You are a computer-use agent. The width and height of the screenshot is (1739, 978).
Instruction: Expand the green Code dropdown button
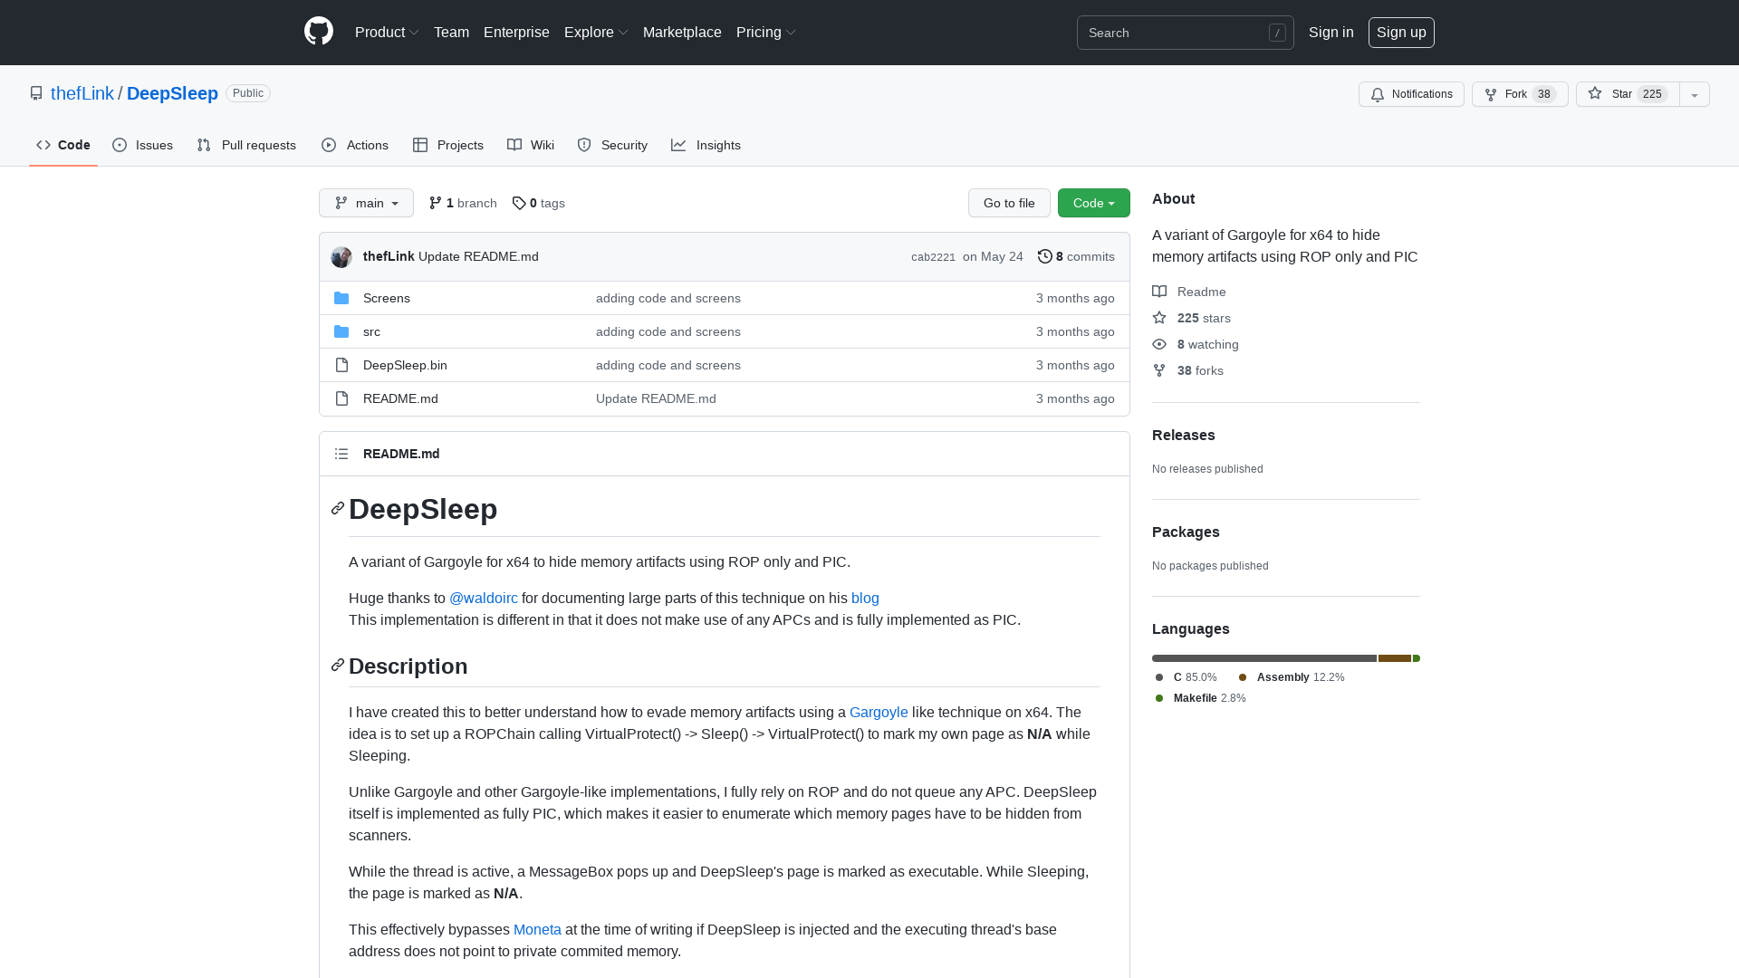click(x=1094, y=203)
